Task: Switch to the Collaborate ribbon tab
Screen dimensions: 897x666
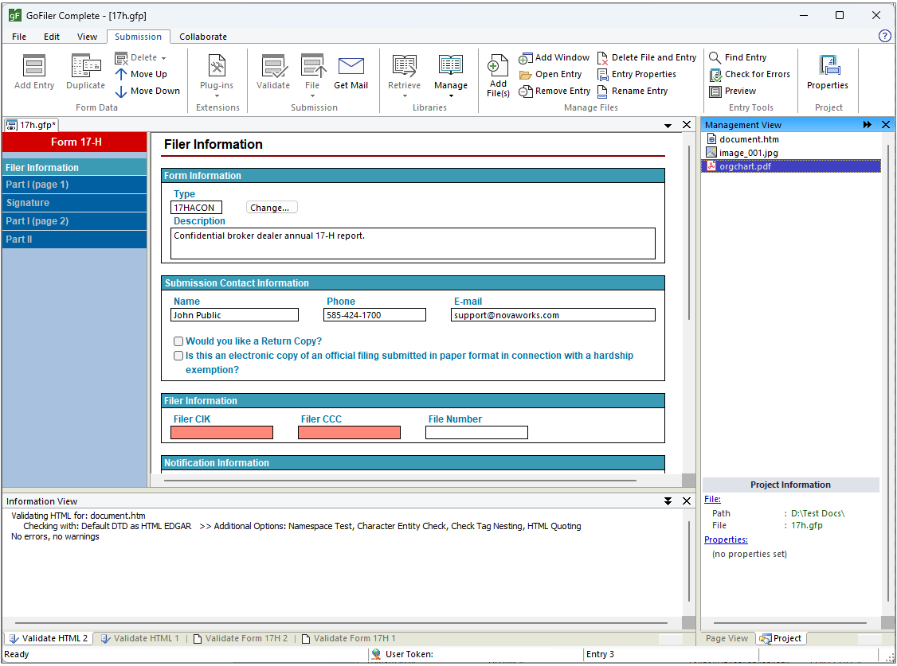Action: pyautogui.click(x=203, y=37)
